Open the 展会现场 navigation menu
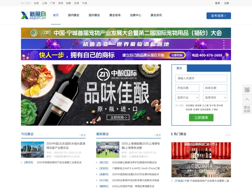Viewport: 252px width, 189px height. pyautogui.click(x=115, y=15)
